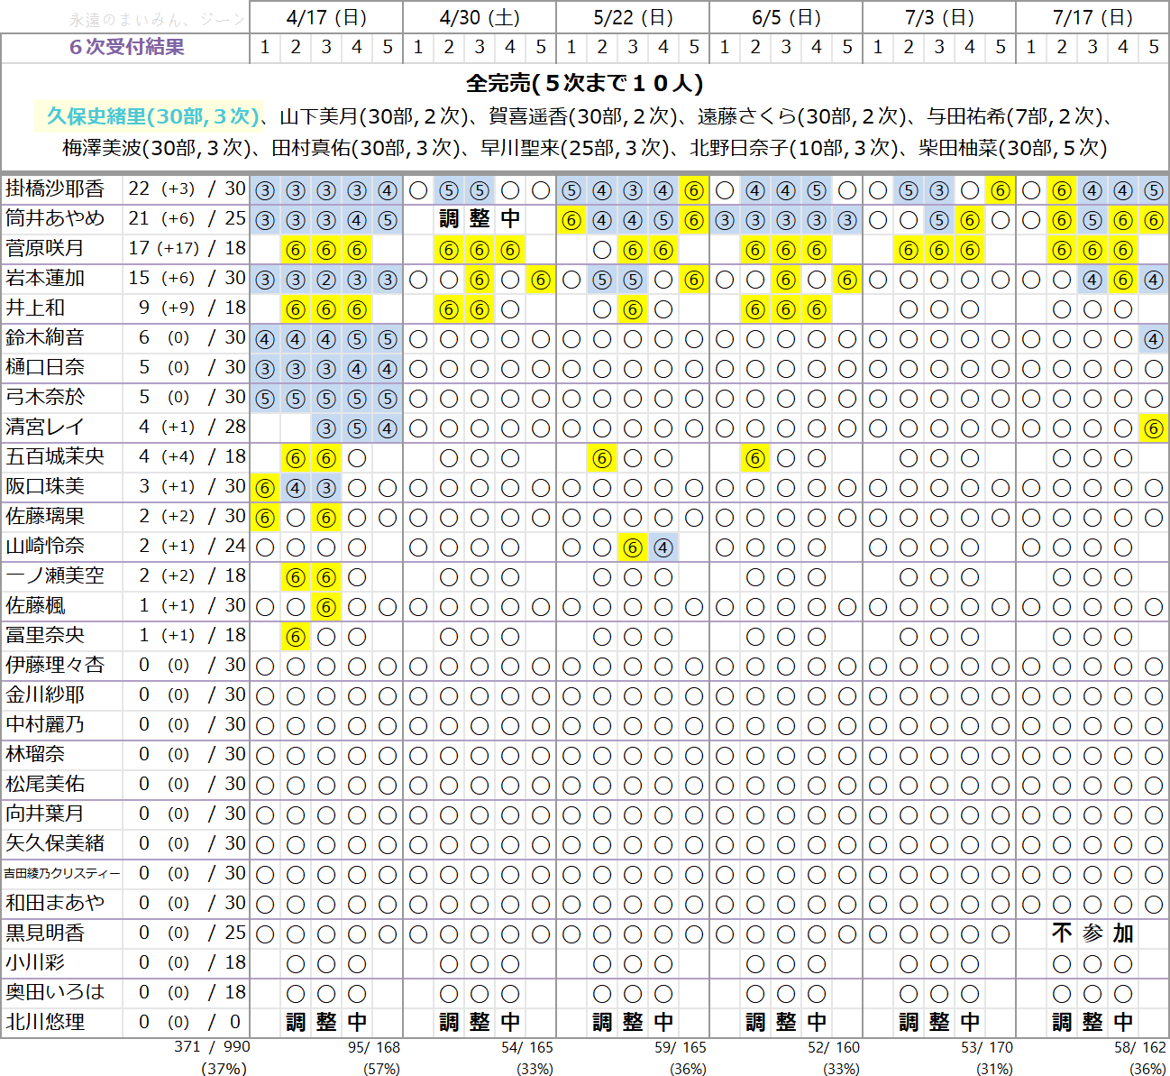This screenshot has width=1170, height=1076.
Task: Select 奥田いろは's empty circle under 7/17 slot 4
Action: [1123, 994]
